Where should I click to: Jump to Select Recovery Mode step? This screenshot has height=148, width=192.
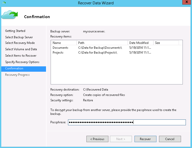click(x=20, y=43)
